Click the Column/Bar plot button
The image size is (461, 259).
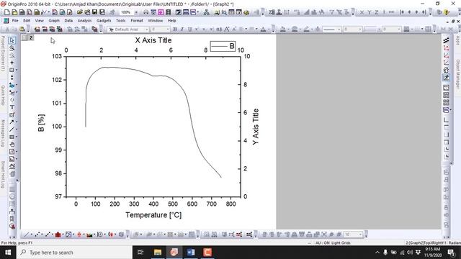[x=58, y=235]
